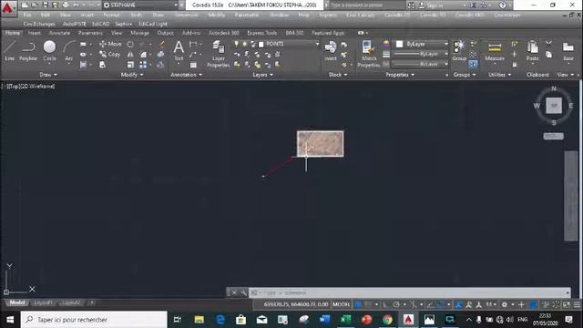Toggle snap mode in status bar
This screenshot has width=583, height=328.
pyautogui.click(x=368, y=304)
